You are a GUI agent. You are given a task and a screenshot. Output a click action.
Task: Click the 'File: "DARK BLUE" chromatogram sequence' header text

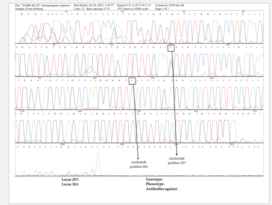click(43, 5)
